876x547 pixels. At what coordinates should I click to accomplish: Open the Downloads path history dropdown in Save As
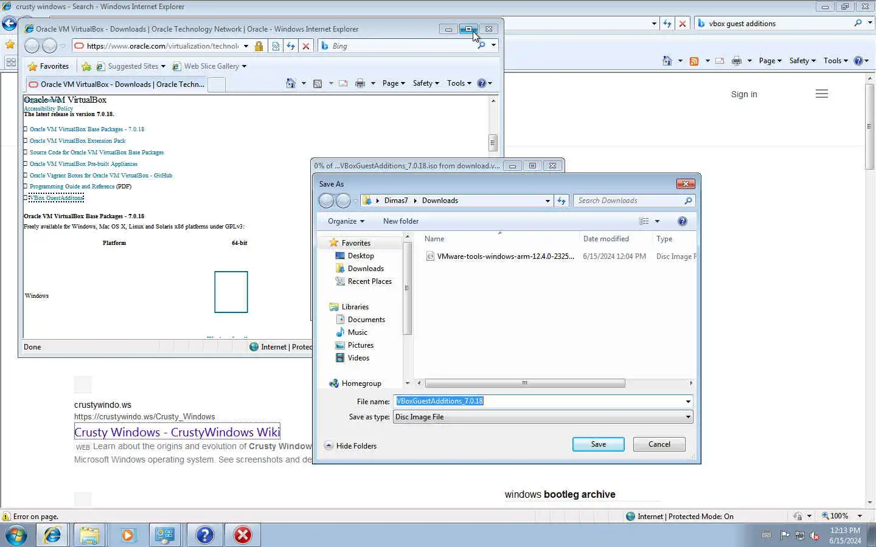click(x=547, y=201)
